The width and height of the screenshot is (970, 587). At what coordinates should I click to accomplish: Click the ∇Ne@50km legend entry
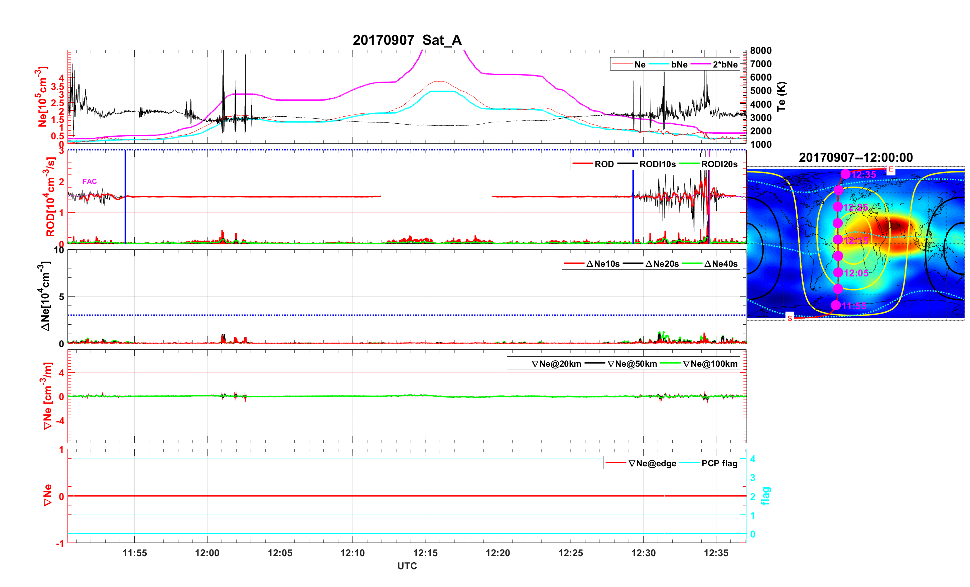[632, 364]
